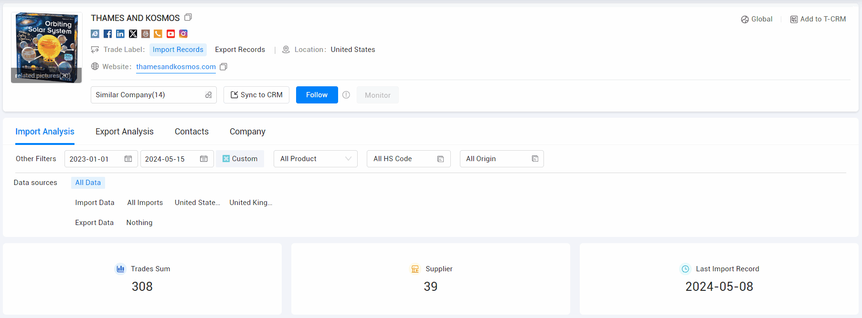Select the Import Records trade label

click(178, 50)
